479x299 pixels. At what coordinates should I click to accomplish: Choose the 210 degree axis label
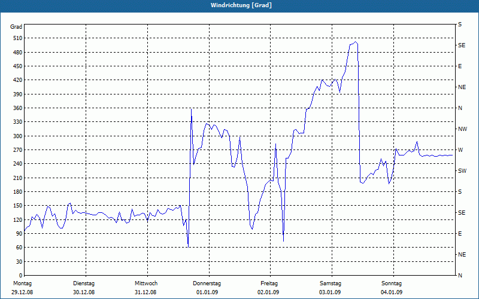tap(19, 178)
